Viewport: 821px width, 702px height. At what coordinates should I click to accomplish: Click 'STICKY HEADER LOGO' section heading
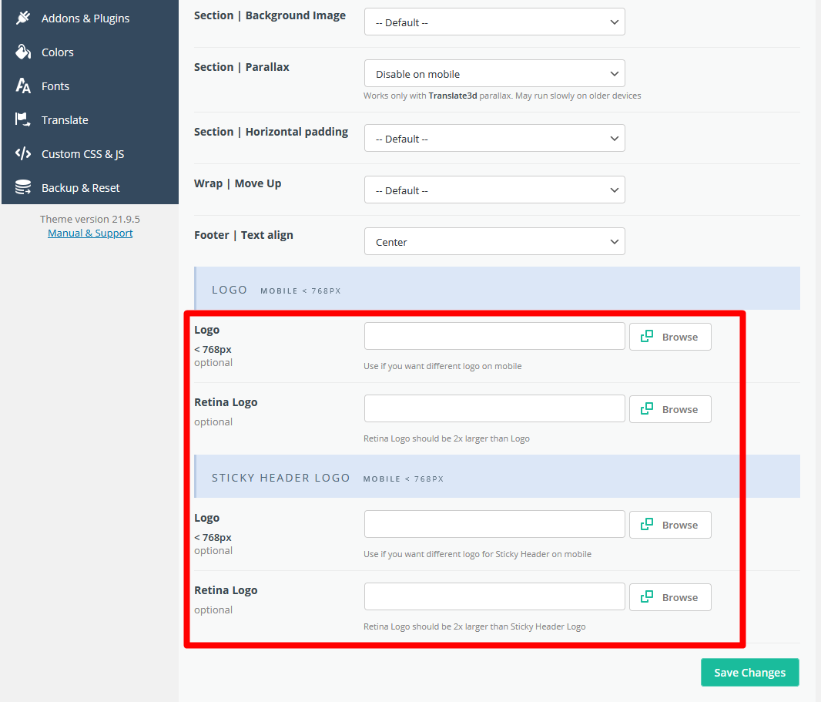[x=280, y=478]
